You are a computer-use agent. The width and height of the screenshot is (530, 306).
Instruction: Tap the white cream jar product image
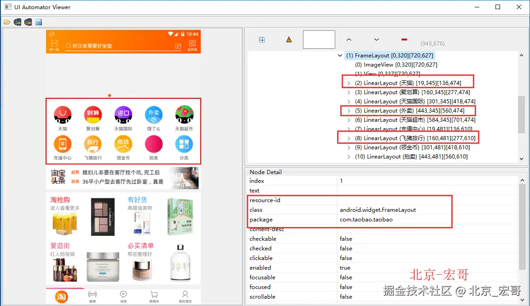pos(103,266)
